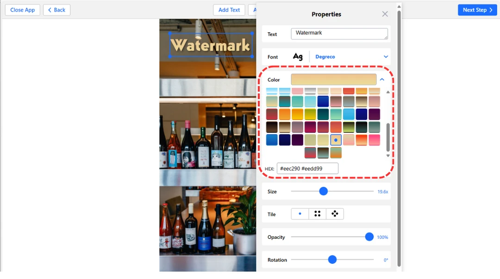Open the Degreco font dropdown
This screenshot has width=500, height=279.
pyautogui.click(x=386, y=57)
